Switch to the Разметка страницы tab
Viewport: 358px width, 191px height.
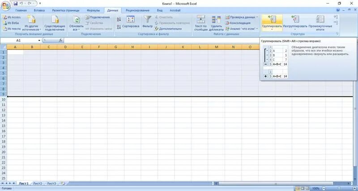tap(66, 10)
